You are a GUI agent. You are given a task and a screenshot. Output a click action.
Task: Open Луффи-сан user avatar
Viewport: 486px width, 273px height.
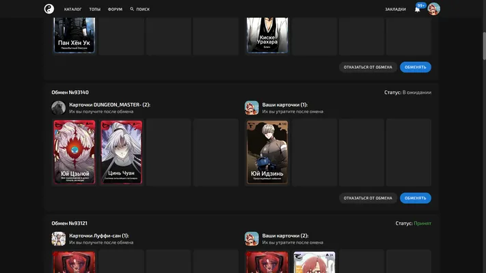(x=59, y=239)
